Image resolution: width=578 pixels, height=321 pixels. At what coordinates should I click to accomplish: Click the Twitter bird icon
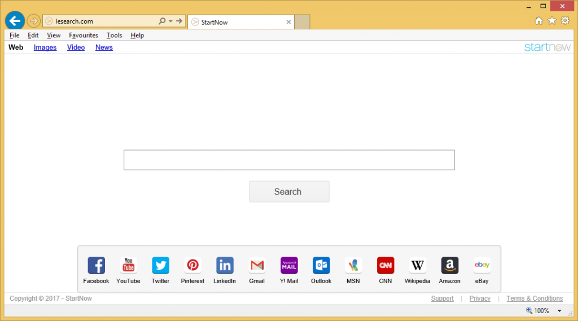160,265
